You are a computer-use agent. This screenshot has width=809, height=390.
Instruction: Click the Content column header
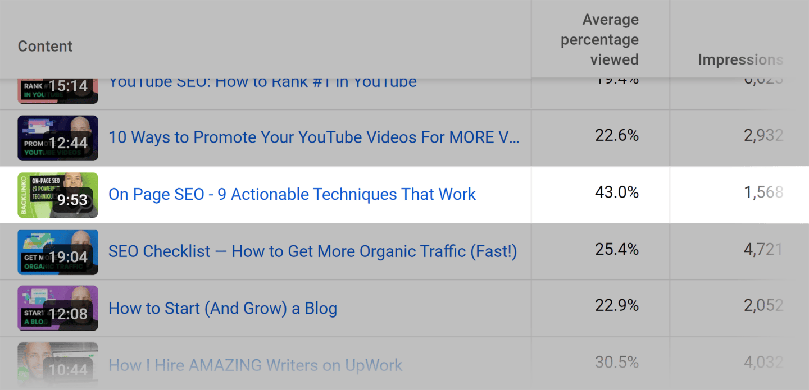pyautogui.click(x=44, y=46)
